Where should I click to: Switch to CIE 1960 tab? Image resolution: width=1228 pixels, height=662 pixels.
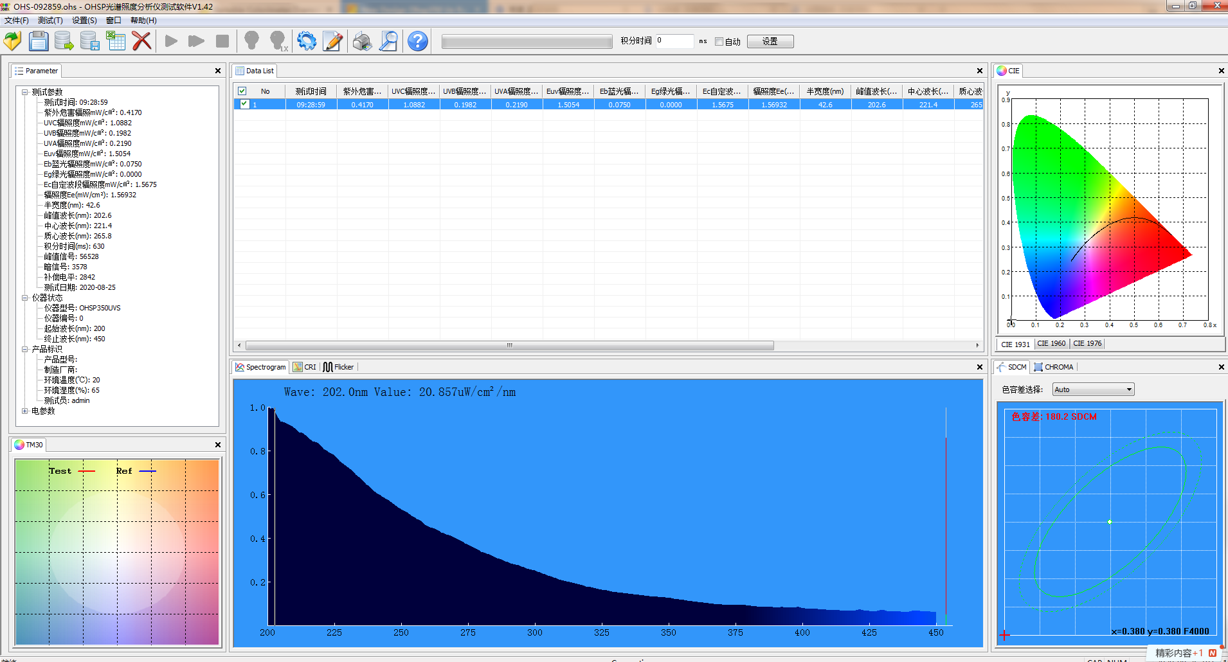(x=1051, y=344)
